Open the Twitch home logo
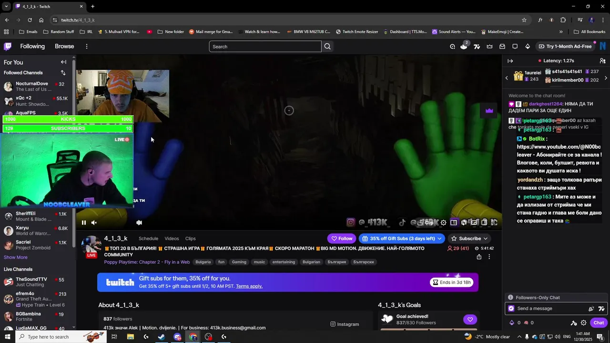 [8, 46]
